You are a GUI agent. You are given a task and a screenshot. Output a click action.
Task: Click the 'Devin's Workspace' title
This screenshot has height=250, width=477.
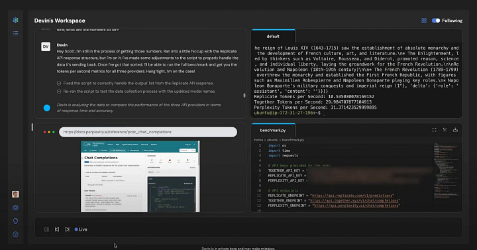[60, 21]
